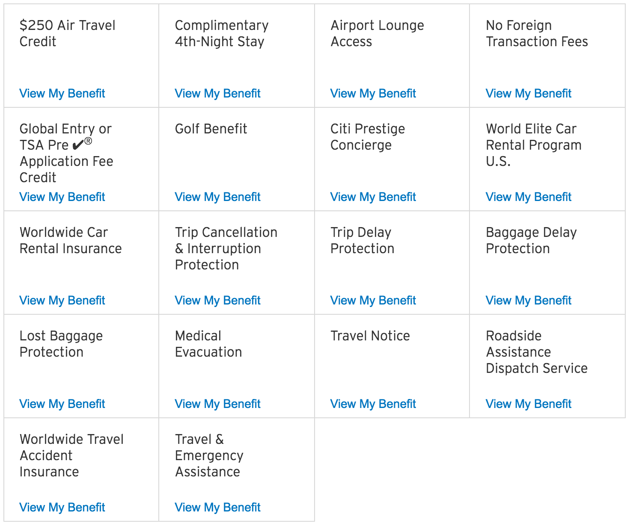Open Travel Notice benefit link
This screenshot has width=630, height=526.
click(x=373, y=404)
